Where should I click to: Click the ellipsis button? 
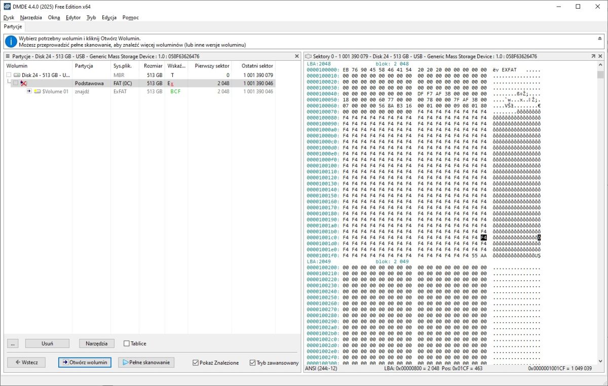click(13, 343)
